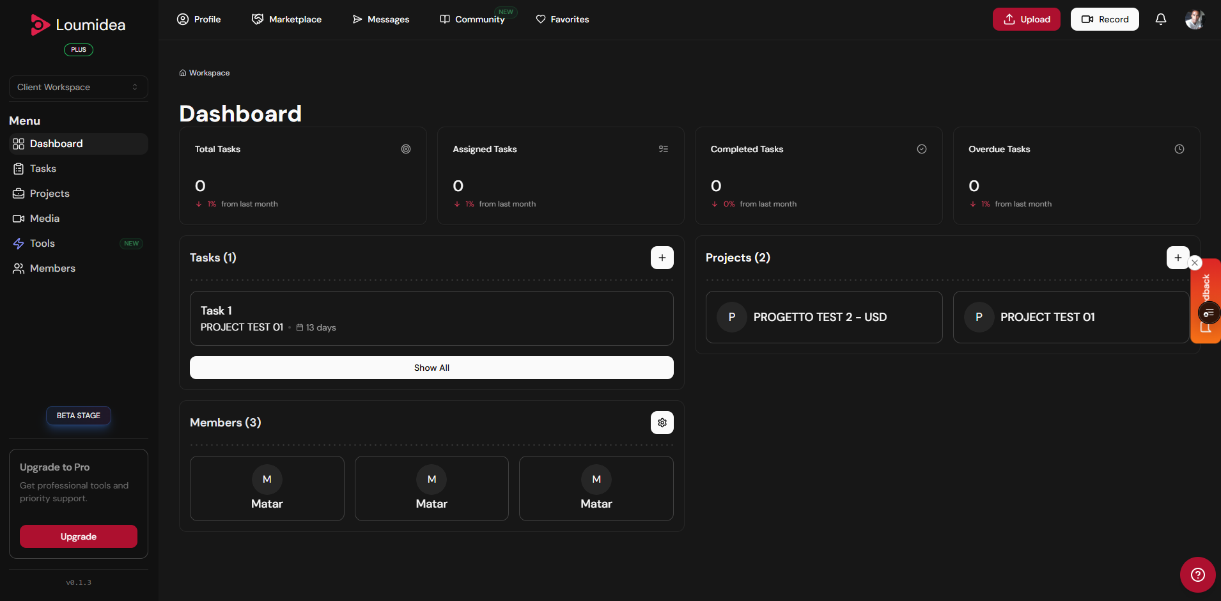The height and width of the screenshot is (601, 1221).
Task: Click the red Upload button
Action: (1027, 19)
